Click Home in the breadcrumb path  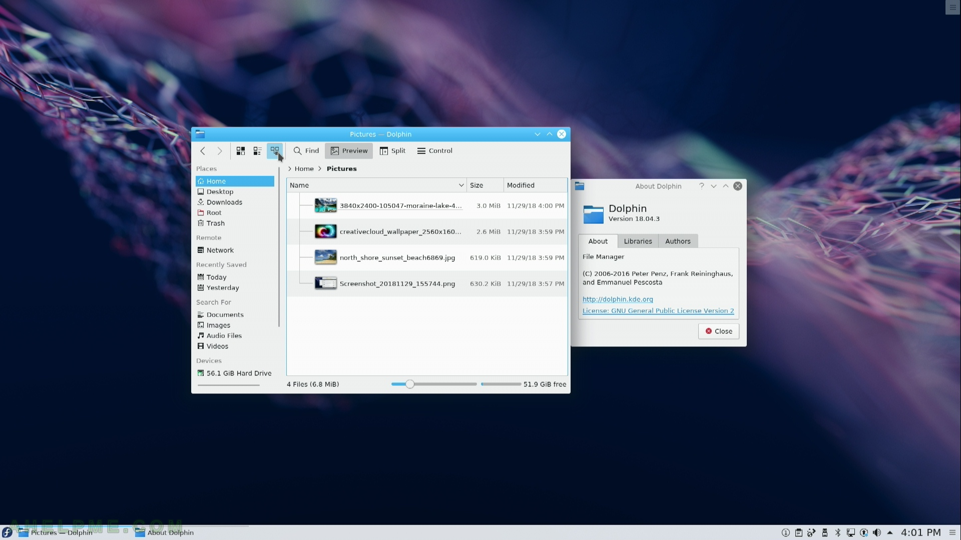pyautogui.click(x=304, y=168)
